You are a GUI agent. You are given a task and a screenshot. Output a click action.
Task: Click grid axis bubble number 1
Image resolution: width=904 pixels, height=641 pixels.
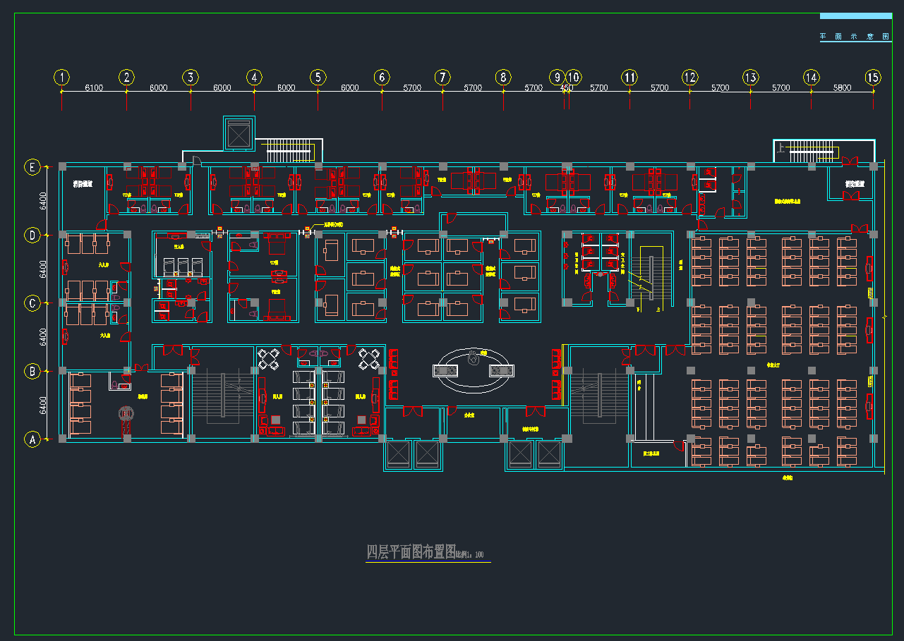click(62, 77)
